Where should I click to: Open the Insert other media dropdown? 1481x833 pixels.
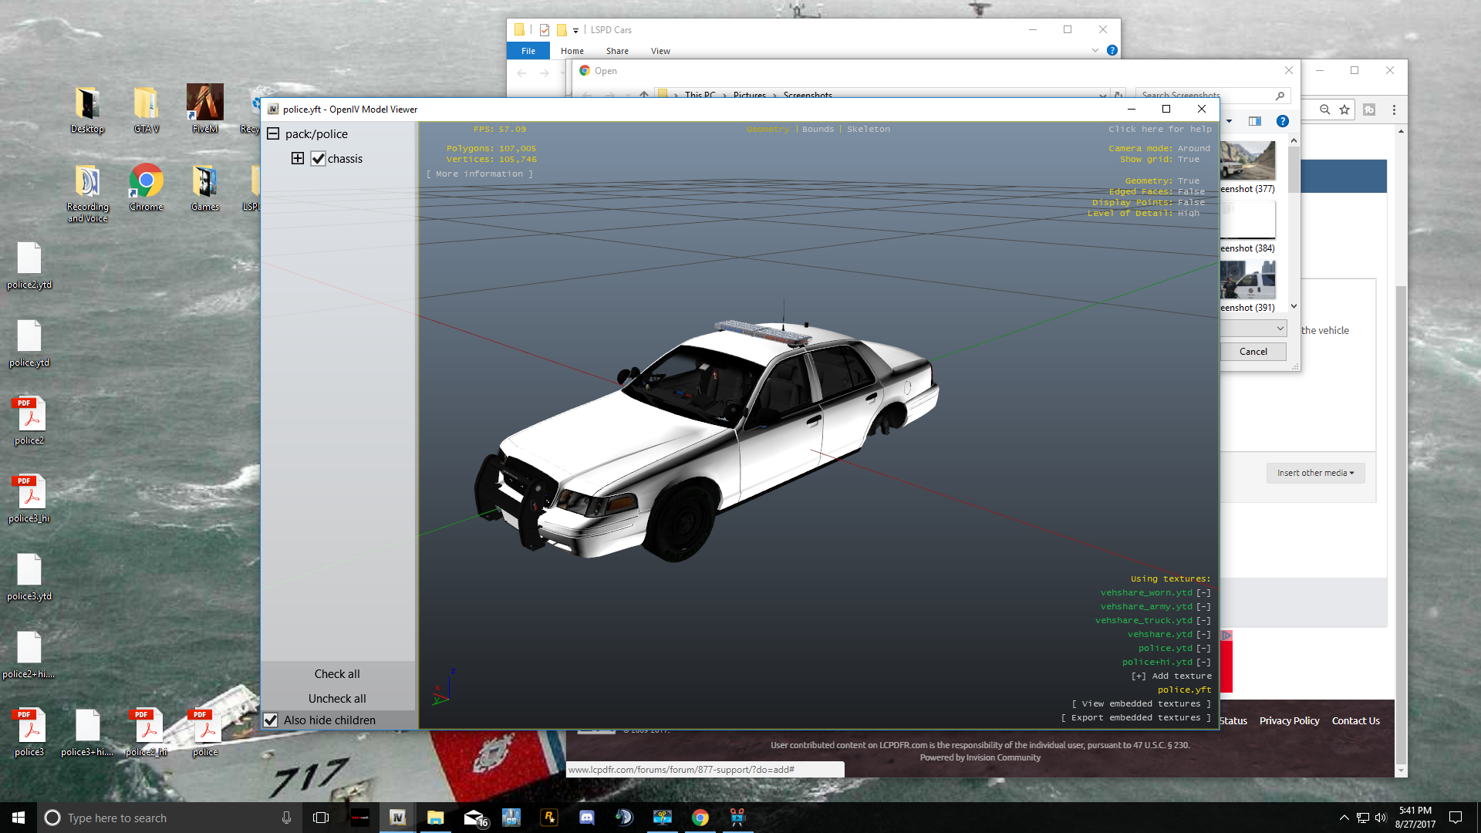tap(1315, 473)
